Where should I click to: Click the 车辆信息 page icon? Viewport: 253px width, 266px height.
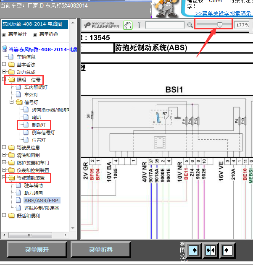click(x=11, y=57)
